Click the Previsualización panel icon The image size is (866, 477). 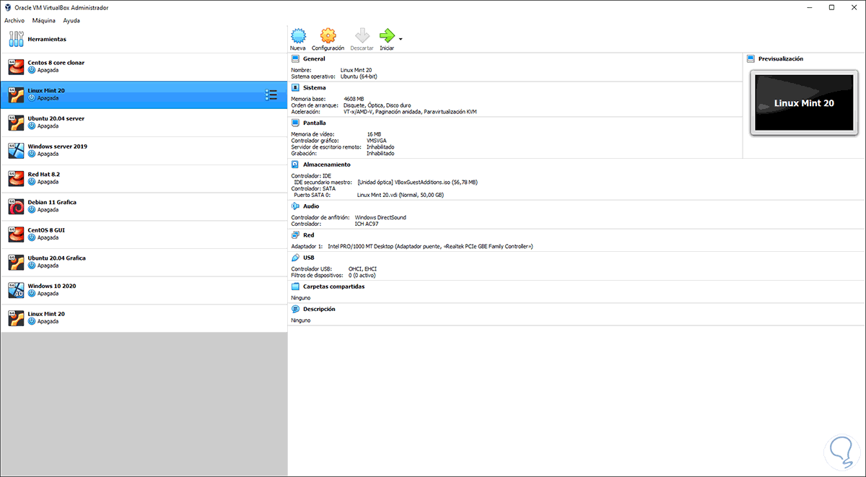pyautogui.click(x=751, y=58)
